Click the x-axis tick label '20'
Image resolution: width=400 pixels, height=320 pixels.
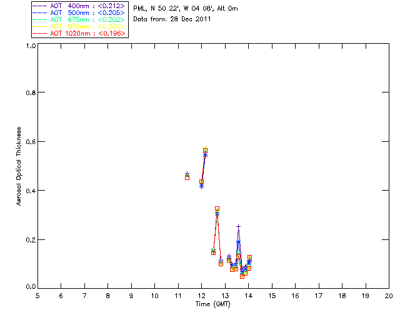point(389,296)
